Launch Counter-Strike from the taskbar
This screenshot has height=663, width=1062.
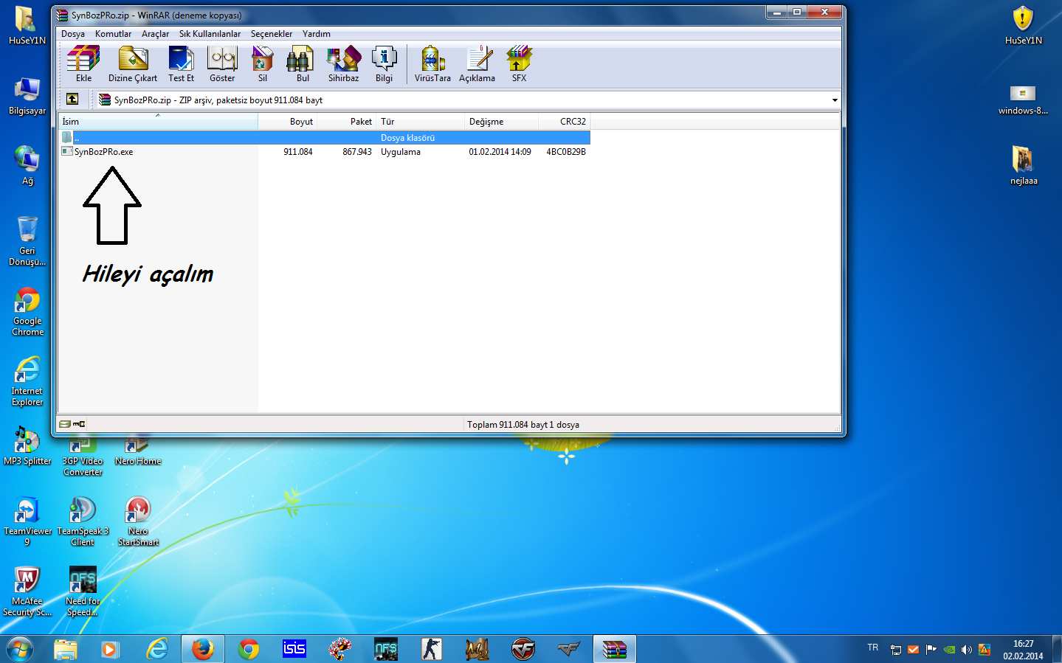[431, 649]
